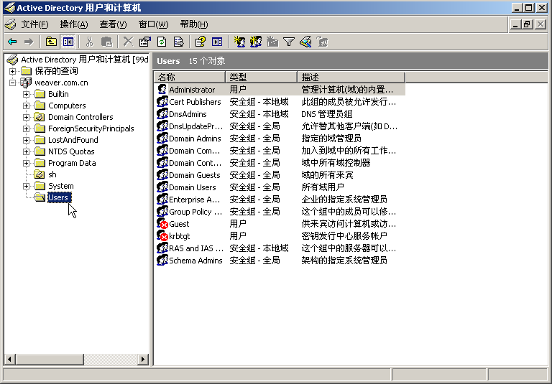Screen dimensions: 552x384
Task: Sort by the 类型 column header
Action: (x=261, y=77)
